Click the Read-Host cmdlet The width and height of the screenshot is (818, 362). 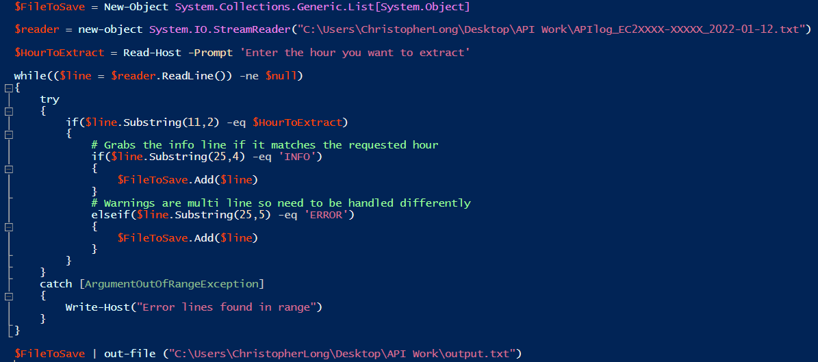(153, 53)
